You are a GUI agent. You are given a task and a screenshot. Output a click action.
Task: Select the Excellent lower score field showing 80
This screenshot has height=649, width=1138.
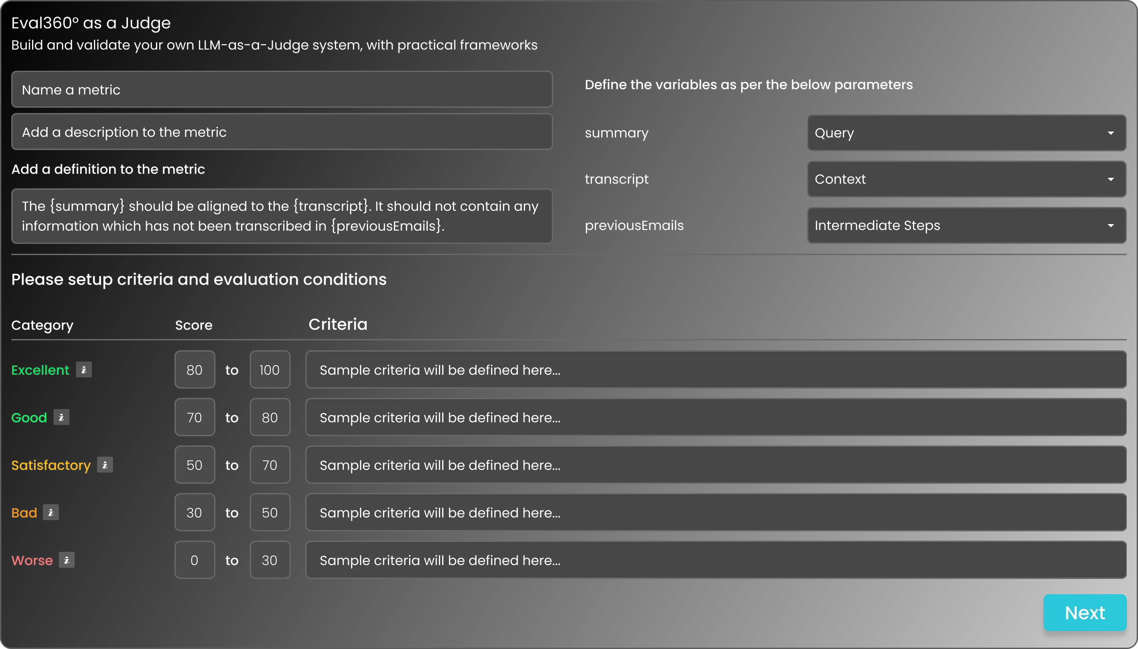(194, 369)
